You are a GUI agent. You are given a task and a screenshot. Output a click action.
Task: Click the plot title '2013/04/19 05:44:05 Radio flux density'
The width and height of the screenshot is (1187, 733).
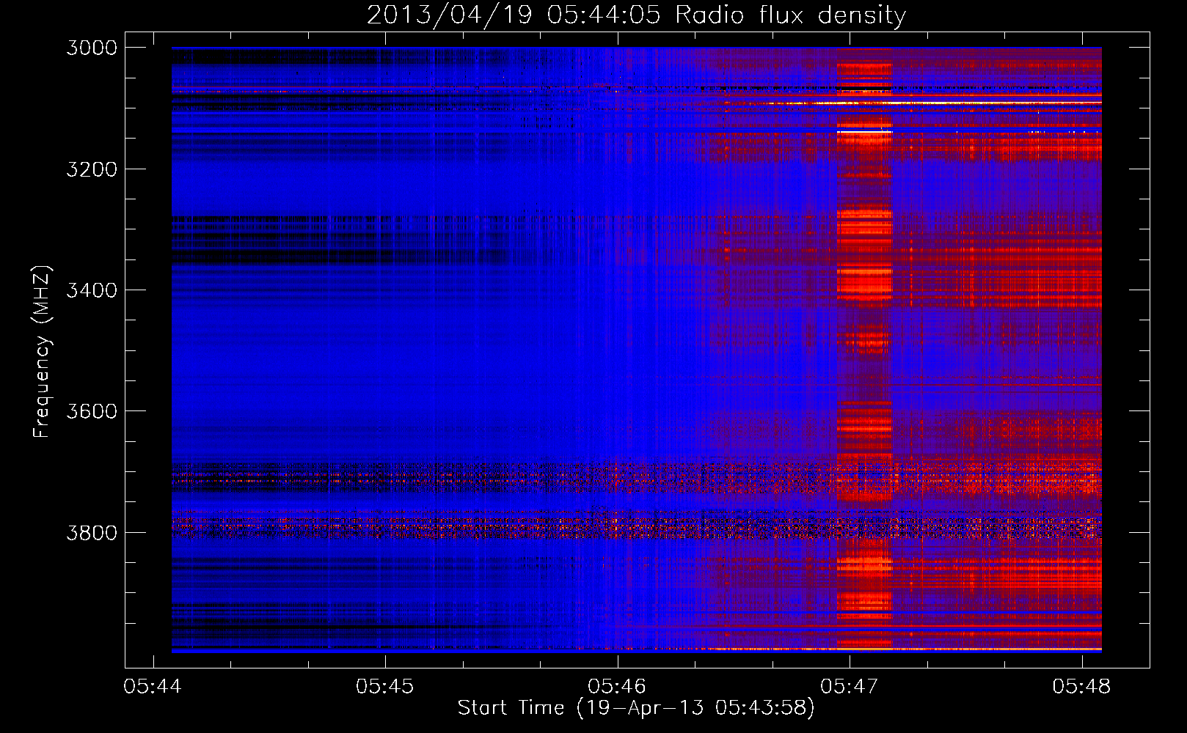tap(636, 15)
